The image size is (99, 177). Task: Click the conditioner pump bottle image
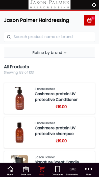pyautogui.click(x=19, y=98)
